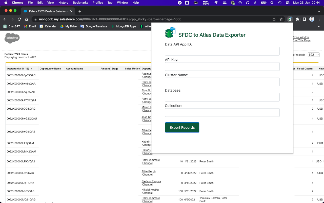Open the Apple menu
This screenshot has width=324, height=203.
click(x=6, y=3)
